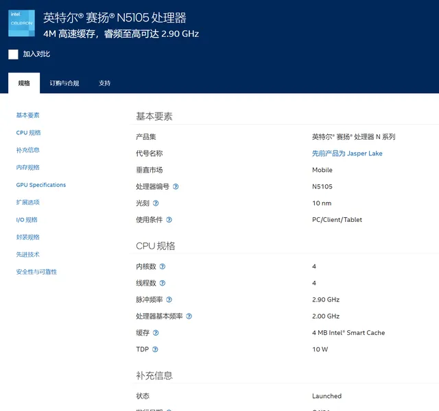Open the 支持 tab

pos(104,83)
